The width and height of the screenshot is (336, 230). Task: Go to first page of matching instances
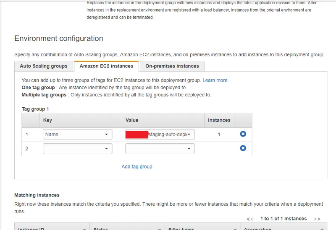tap(249, 219)
